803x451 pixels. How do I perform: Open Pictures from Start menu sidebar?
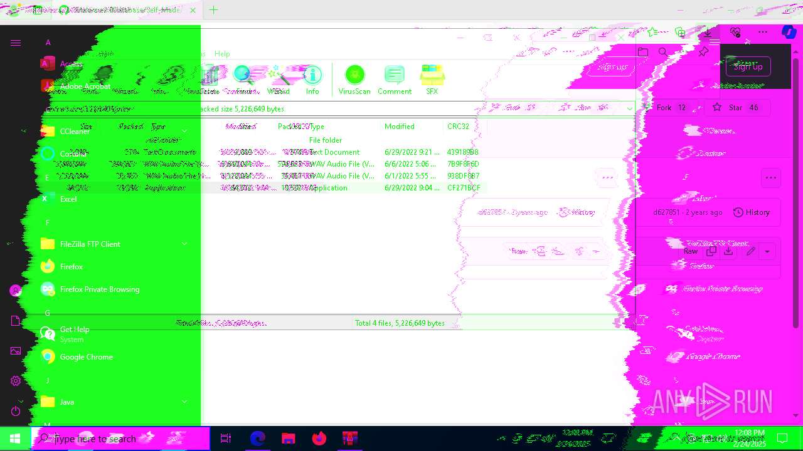(16, 351)
